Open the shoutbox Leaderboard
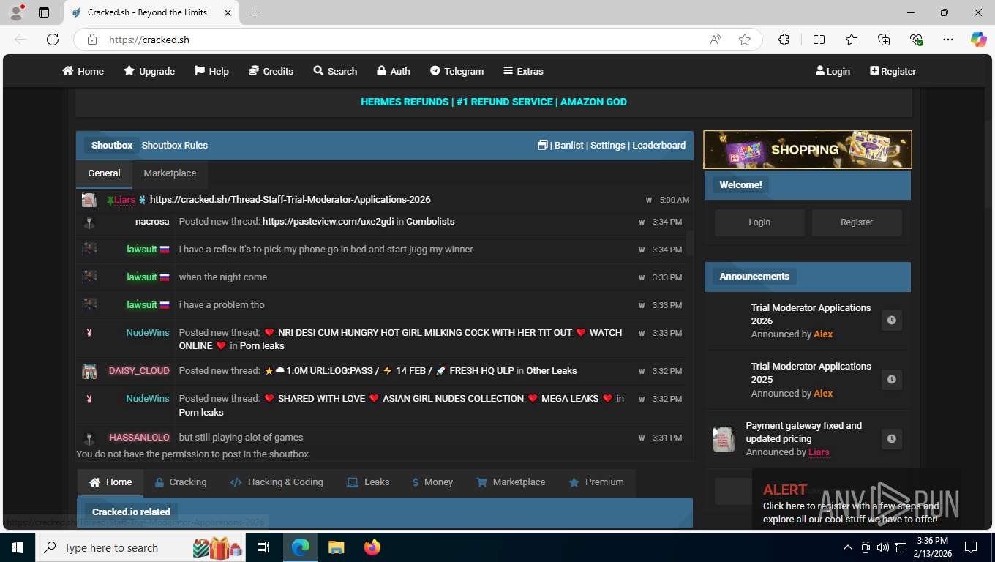 [658, 145]
